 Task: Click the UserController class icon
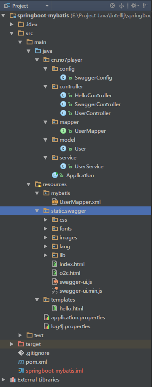pyautogui.click(x=63, y=113)
